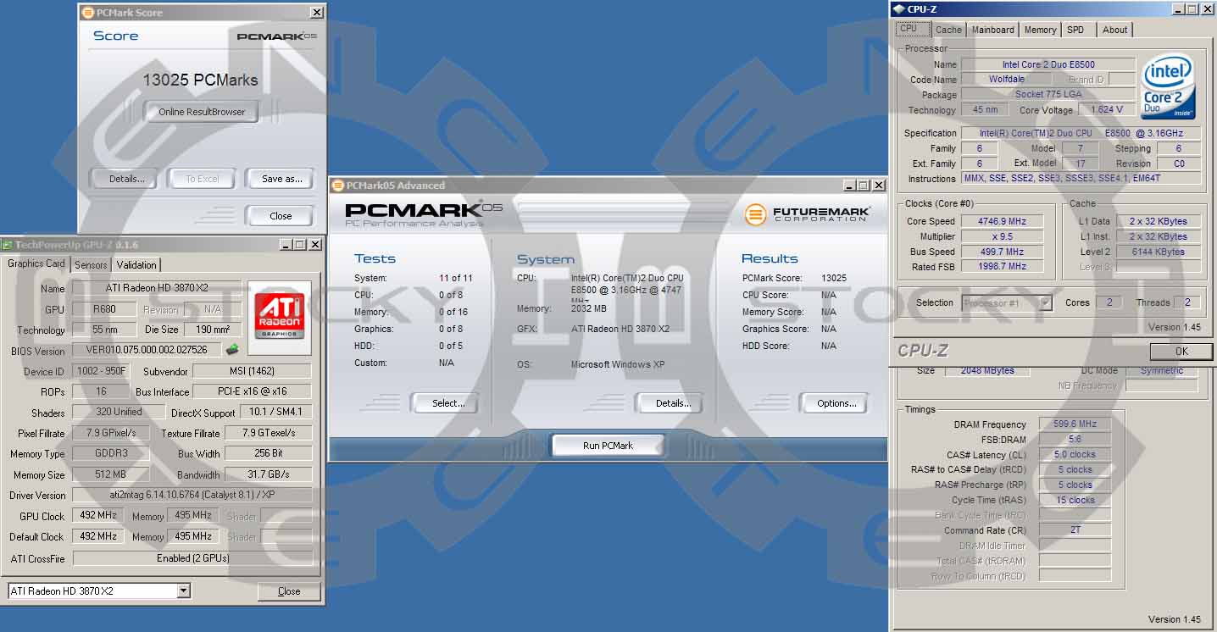The width and height of the screenshot is (1217, 632).
Task: Open the Cache tab in CPU-Z
Action: coord(948,30)
